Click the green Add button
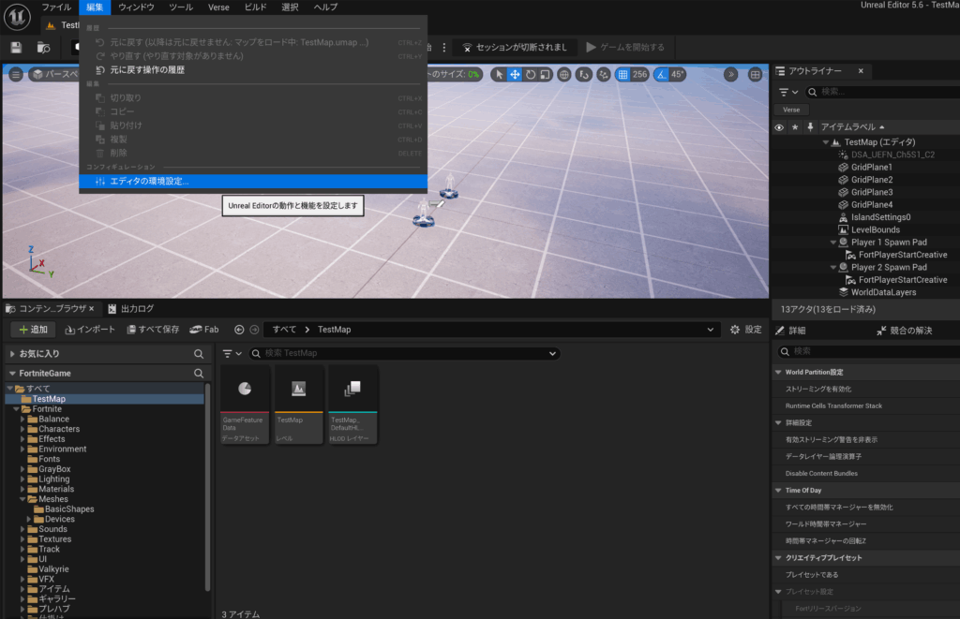 (33, 330)
